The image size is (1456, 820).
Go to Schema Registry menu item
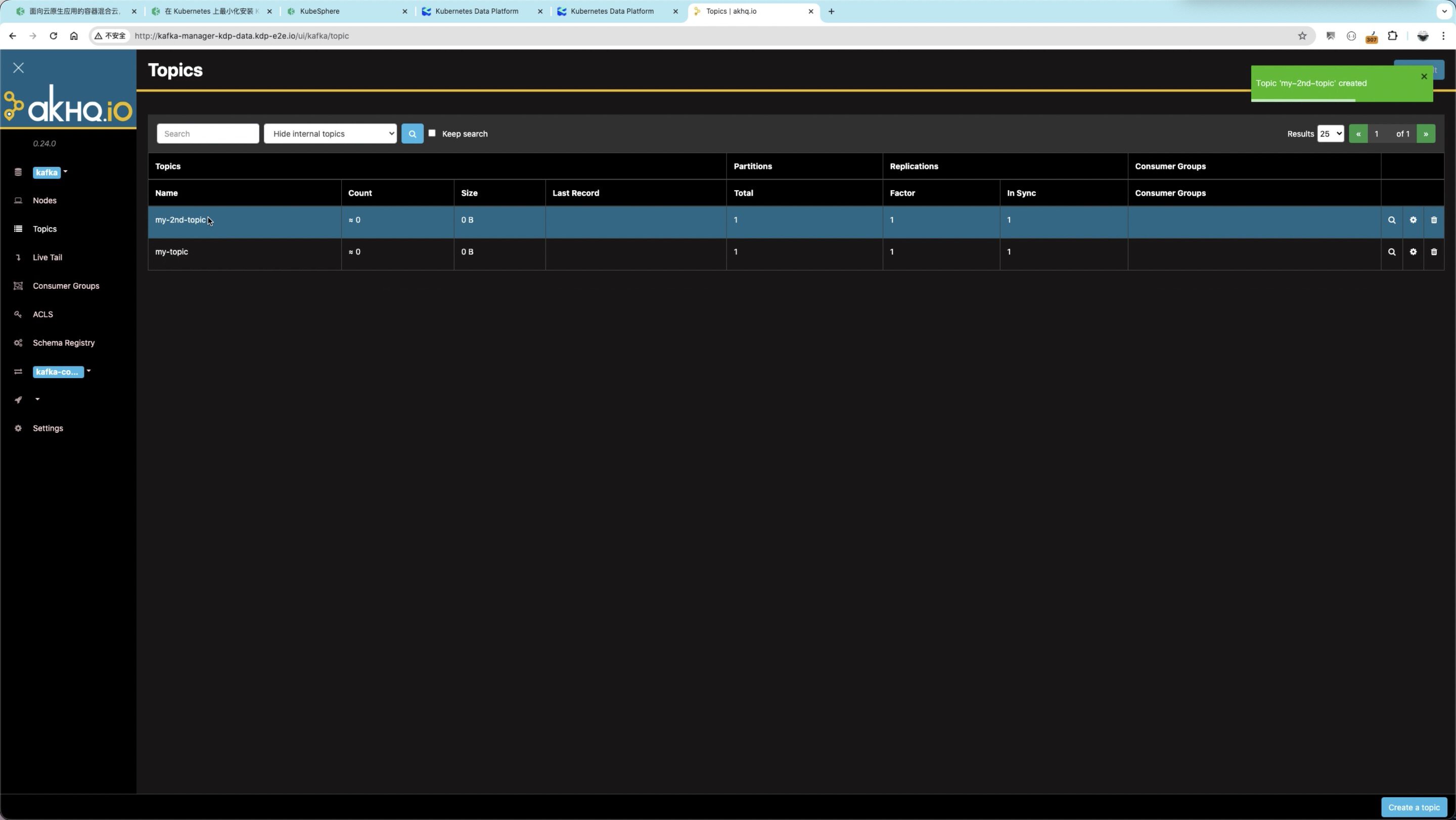coord(63,343)
